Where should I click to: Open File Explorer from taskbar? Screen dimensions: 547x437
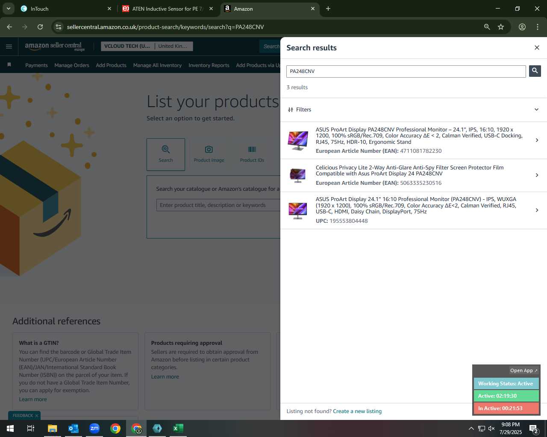[52, 428]
